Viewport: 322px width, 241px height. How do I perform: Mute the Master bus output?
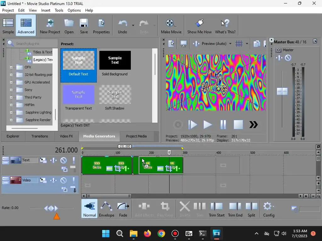tap(288, 58)
